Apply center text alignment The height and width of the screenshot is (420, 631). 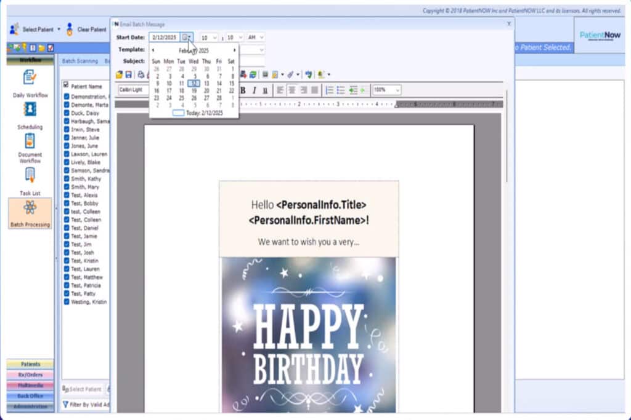[291, 90]
